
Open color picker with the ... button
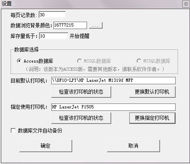pos(96,25)
